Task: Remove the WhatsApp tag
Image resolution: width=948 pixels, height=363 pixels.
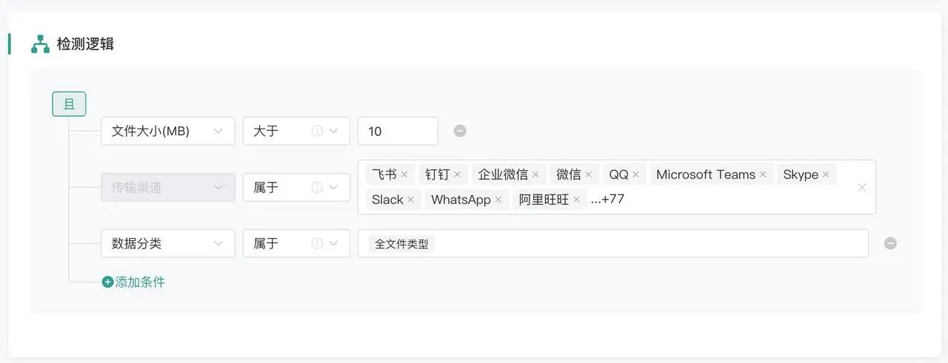Action: coord(498,200)
